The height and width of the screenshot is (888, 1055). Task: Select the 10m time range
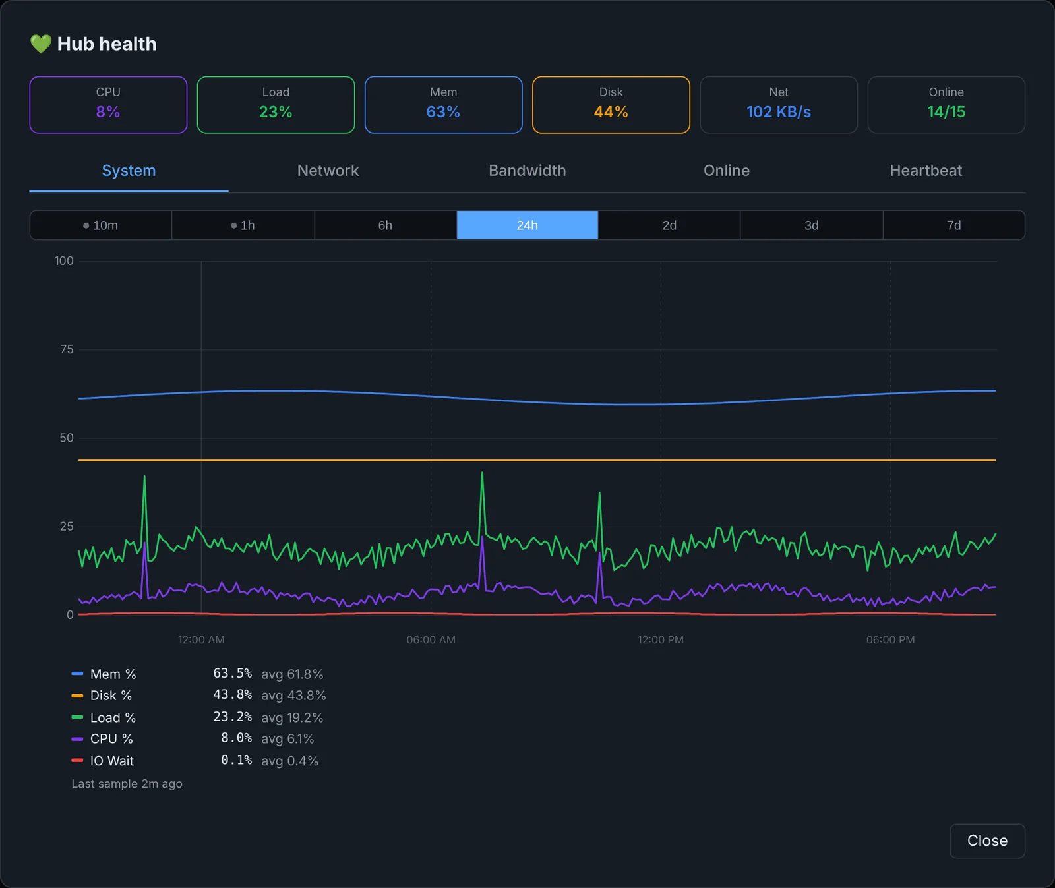pos(101,225)
